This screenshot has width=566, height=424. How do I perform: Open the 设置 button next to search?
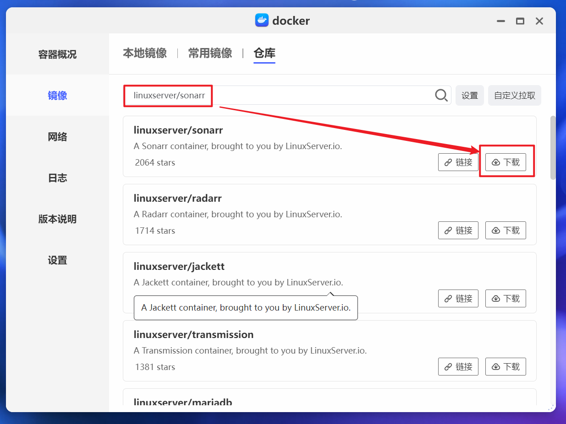(470, 96)
